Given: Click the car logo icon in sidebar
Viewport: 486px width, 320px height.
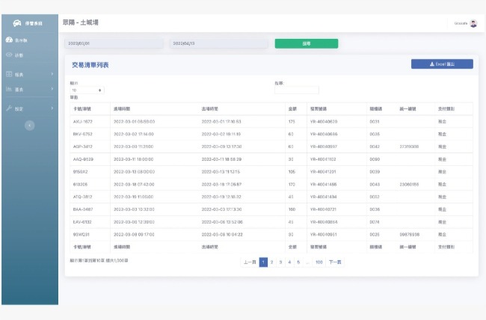Looking at the screenshot, I should 16,24.
